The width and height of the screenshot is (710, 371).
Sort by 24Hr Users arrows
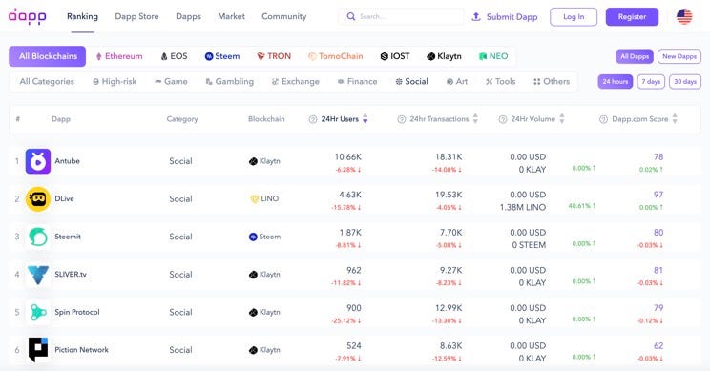(365, 119)
